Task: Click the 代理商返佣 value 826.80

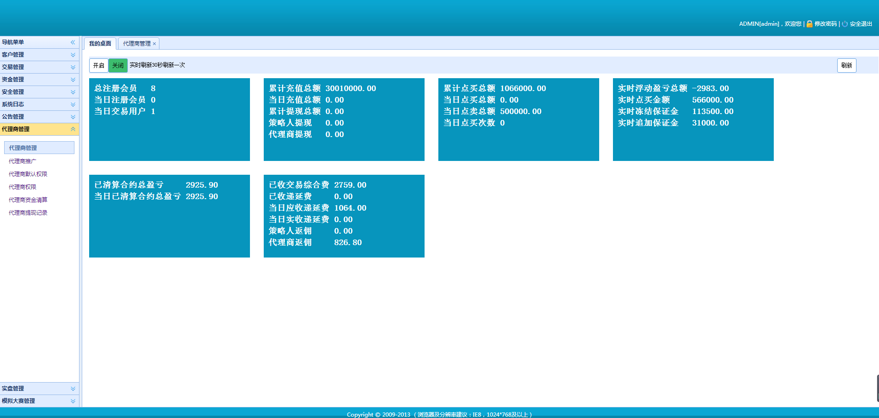Action: (348, 242)
